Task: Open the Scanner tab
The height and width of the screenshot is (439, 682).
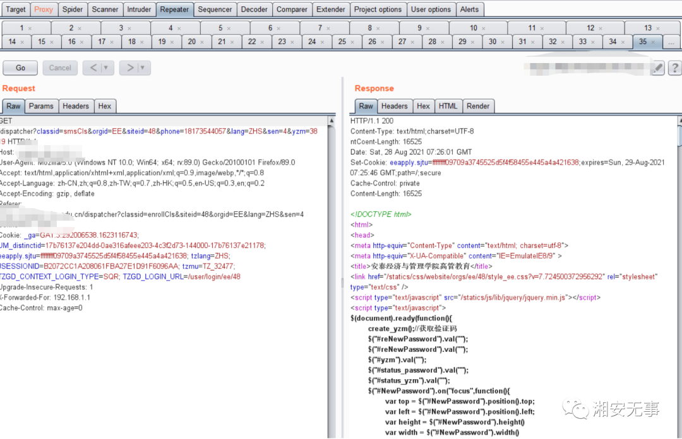Action: [x=105, y=9]
